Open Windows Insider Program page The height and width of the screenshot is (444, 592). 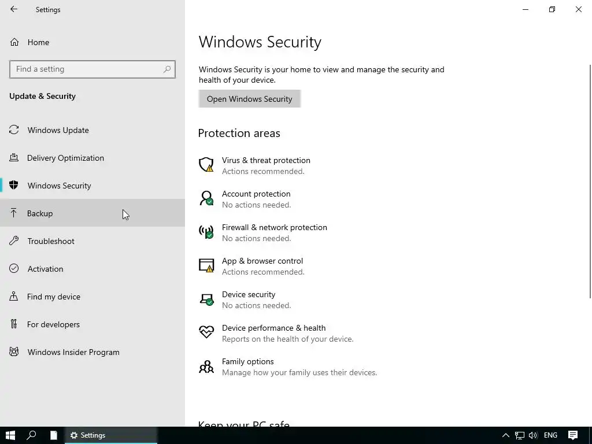click(x=92, y=352)
